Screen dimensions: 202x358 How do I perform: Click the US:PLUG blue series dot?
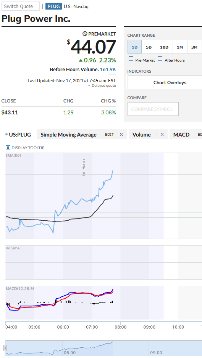tap(6, 135)
